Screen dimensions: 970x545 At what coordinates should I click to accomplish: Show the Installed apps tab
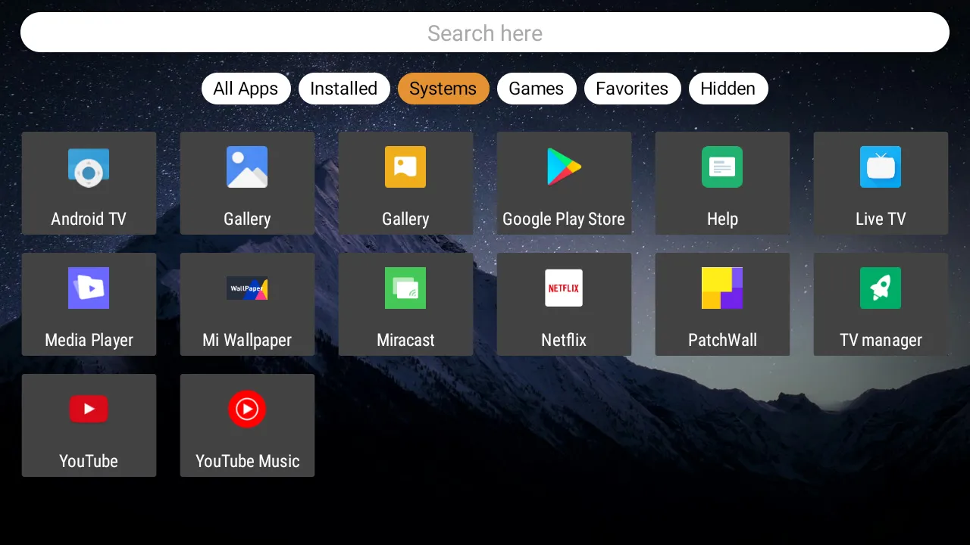(x=344, y=89)
